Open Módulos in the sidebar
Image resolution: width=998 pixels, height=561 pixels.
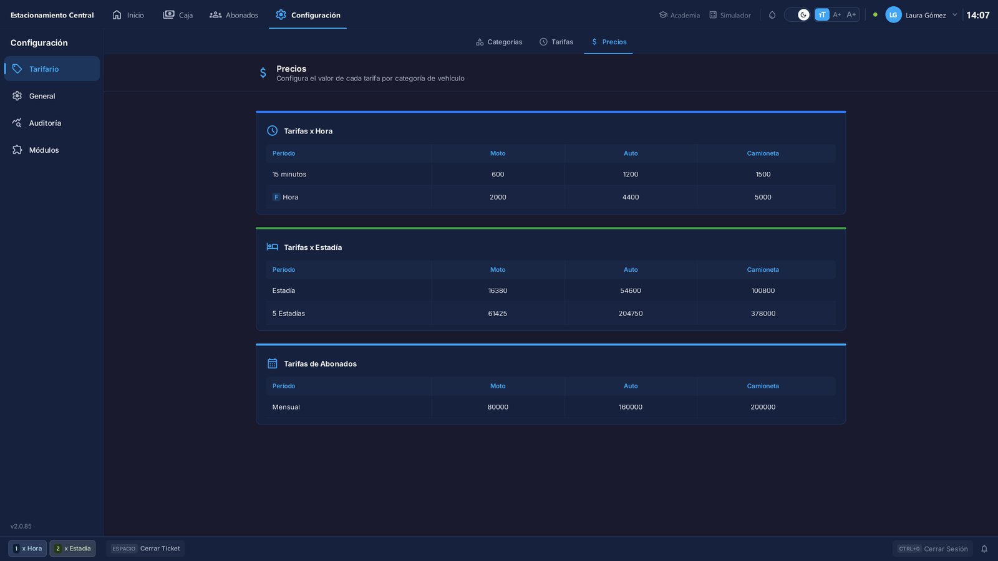coord(52,150)
